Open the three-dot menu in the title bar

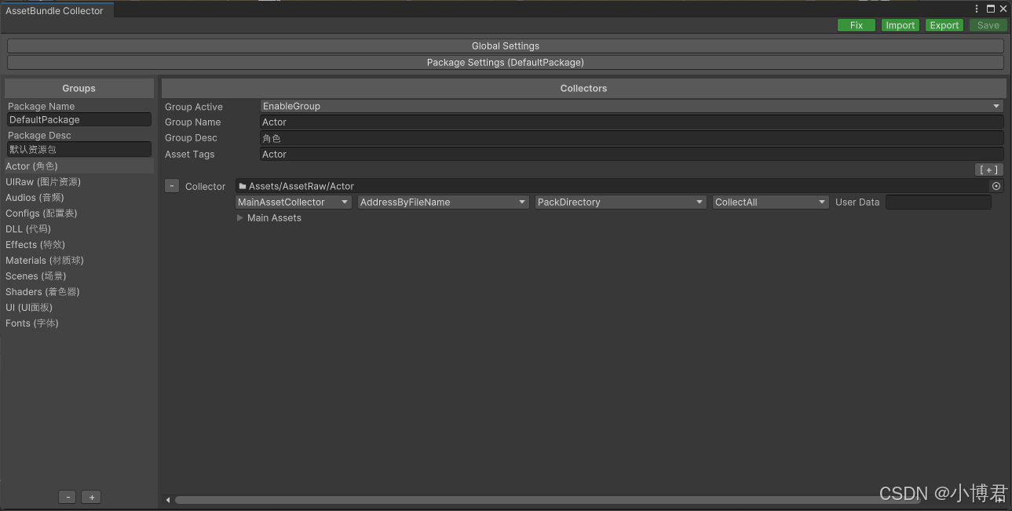(976, 8)
